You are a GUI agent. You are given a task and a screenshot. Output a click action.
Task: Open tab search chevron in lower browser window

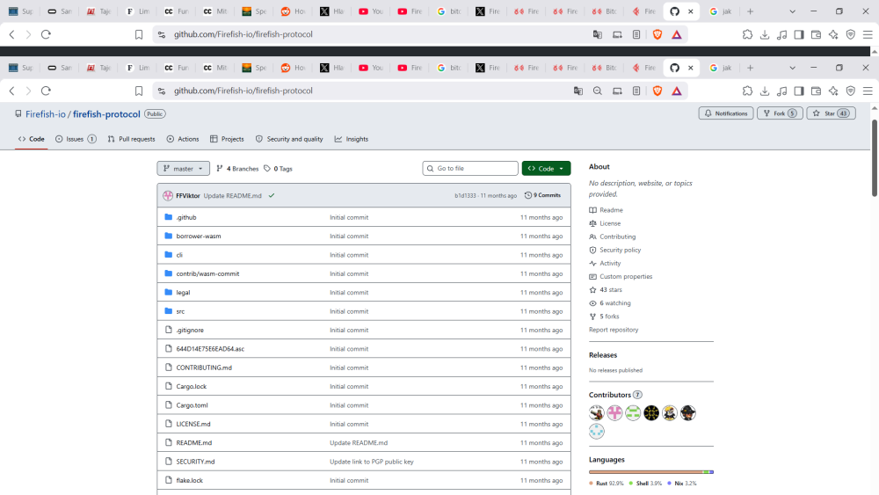[792, 68]
